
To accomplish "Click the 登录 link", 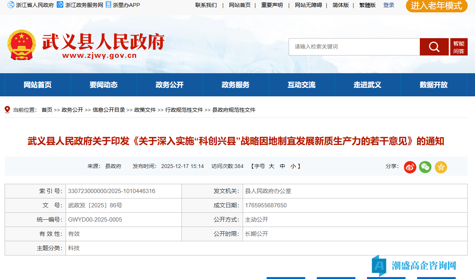I will tap(389, 5).
